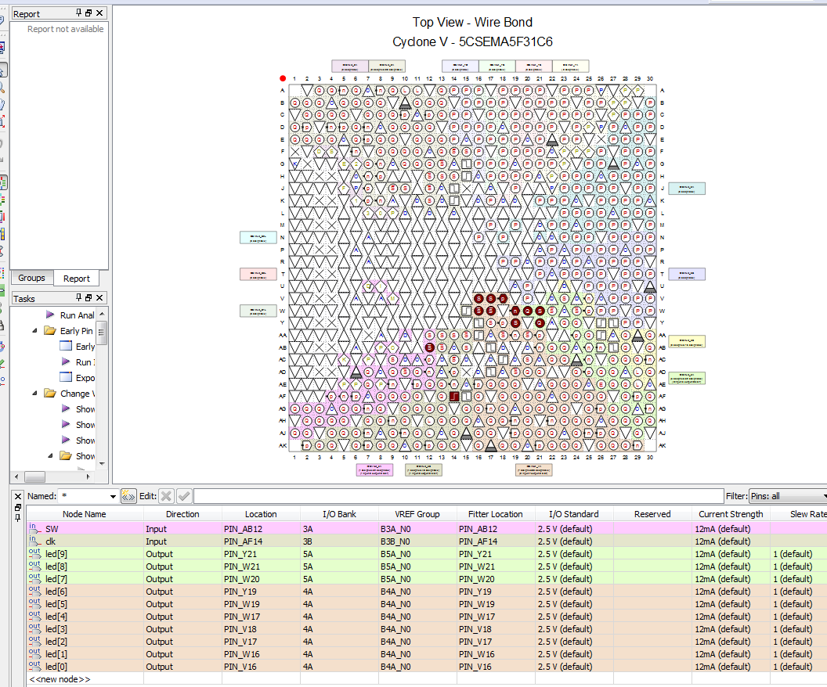Screen dimensions: 827x687
Task: Click the output icon of led[9] row
Action: (34, 554)
